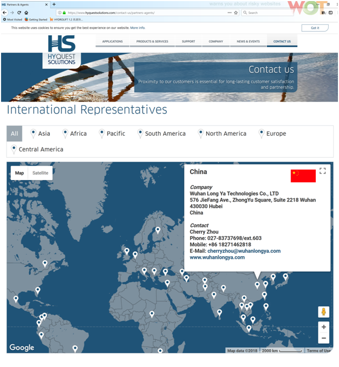Filter representatives by South America
This screenshot has height=367, width=339.
(161, 134)
